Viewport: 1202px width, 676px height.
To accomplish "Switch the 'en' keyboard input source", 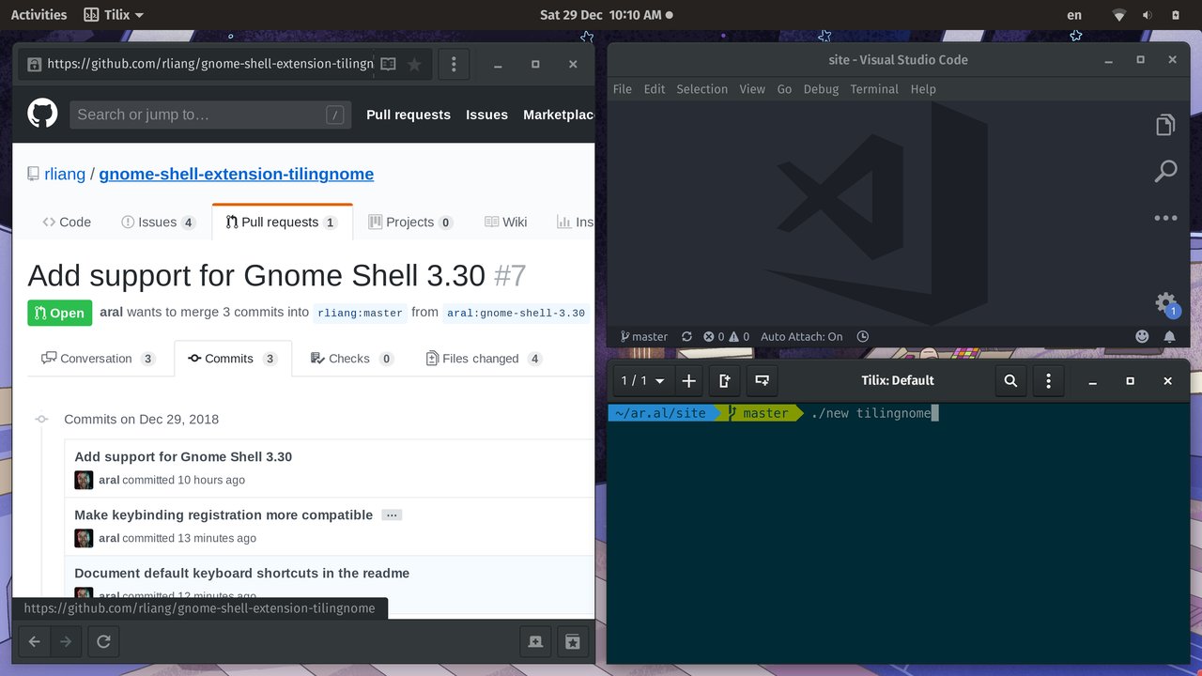I will click(1074, 14).
